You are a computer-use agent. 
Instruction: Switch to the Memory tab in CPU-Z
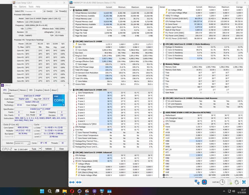[23, 90]
